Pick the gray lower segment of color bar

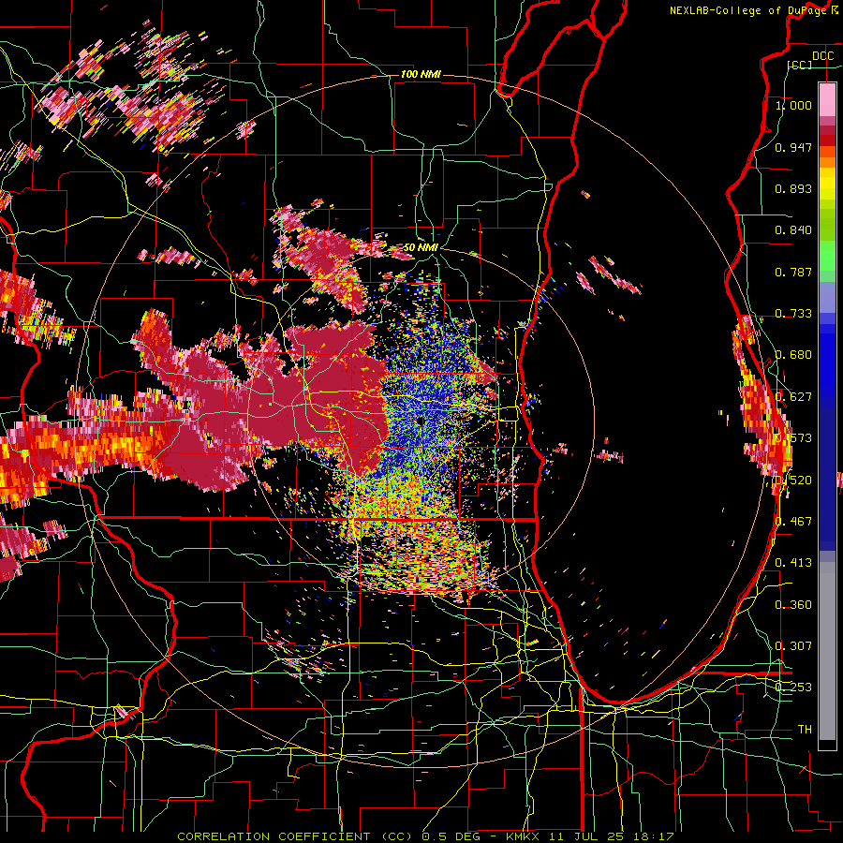(x=827, y=651)
